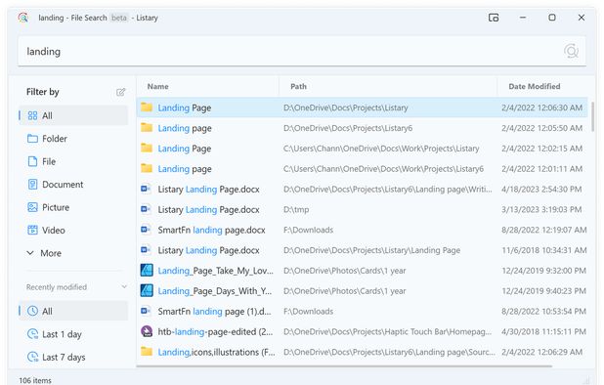Click into the search field containing landing
The height and width of the screenshot is (385, 604).
pos(302,51)
